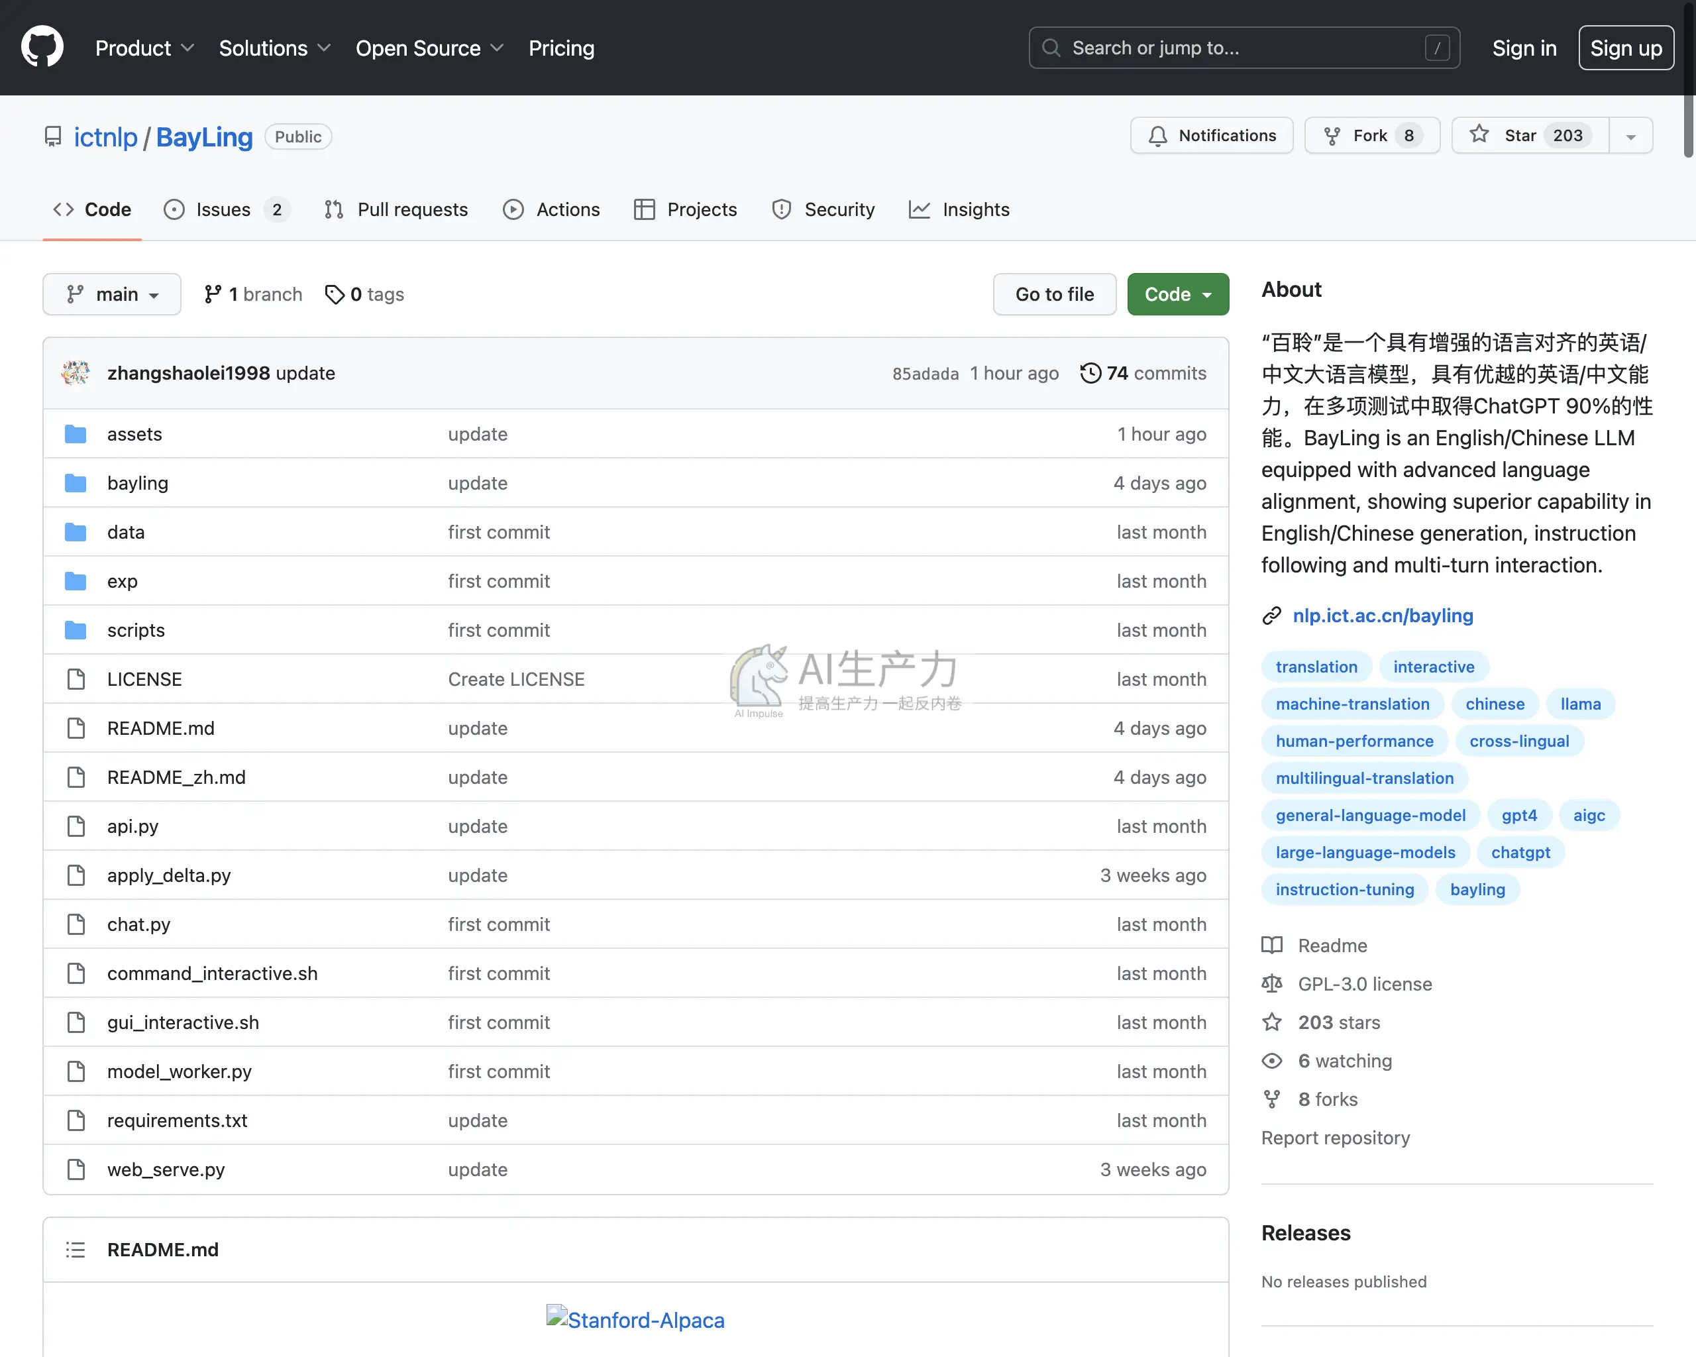Expand the Open Source menu
Screen dimensions: 1696x1357
click(429, 48)
